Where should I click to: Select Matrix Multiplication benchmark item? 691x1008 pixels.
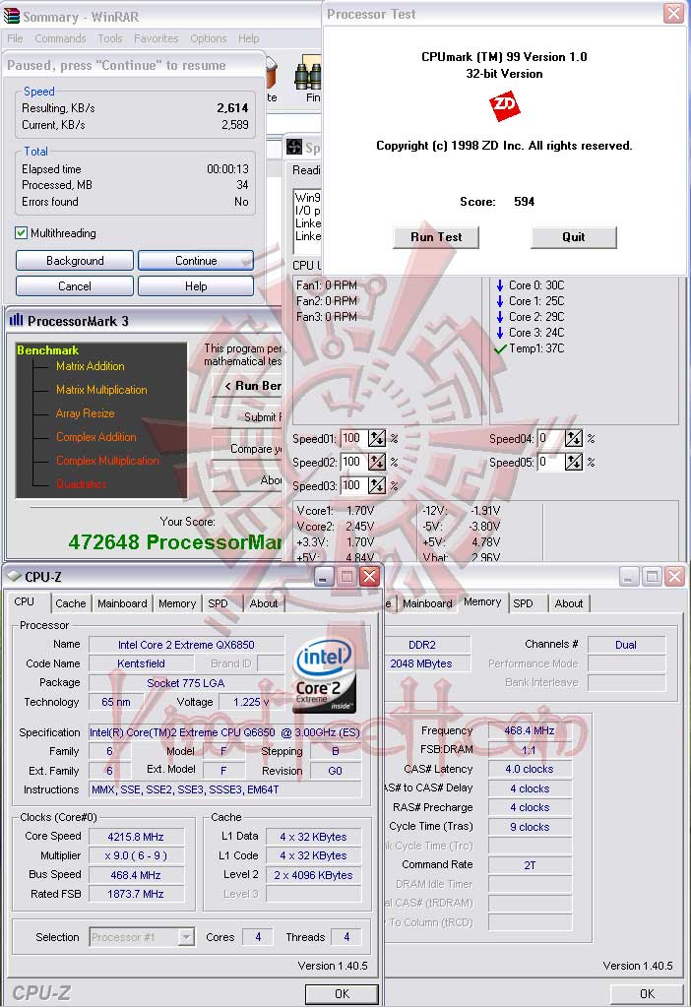coord(101,390)
